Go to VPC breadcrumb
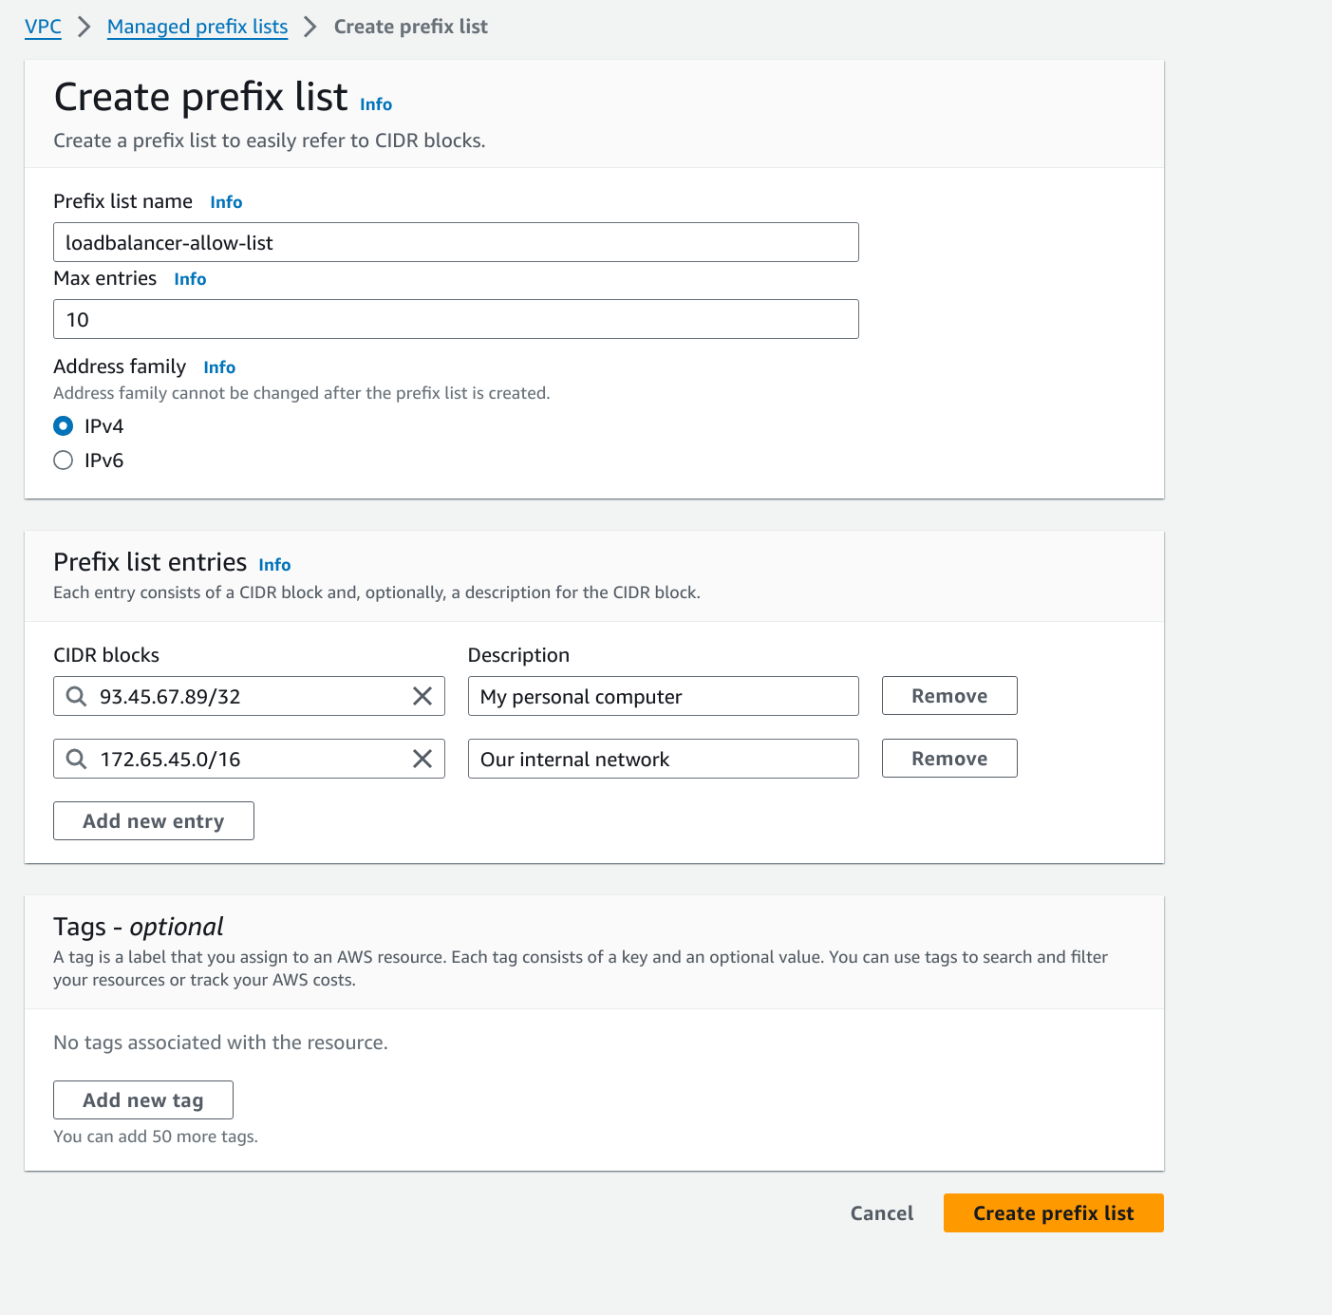Image resolution: width=1332 pixels, height=1315 pixels. tap(43, 27)
